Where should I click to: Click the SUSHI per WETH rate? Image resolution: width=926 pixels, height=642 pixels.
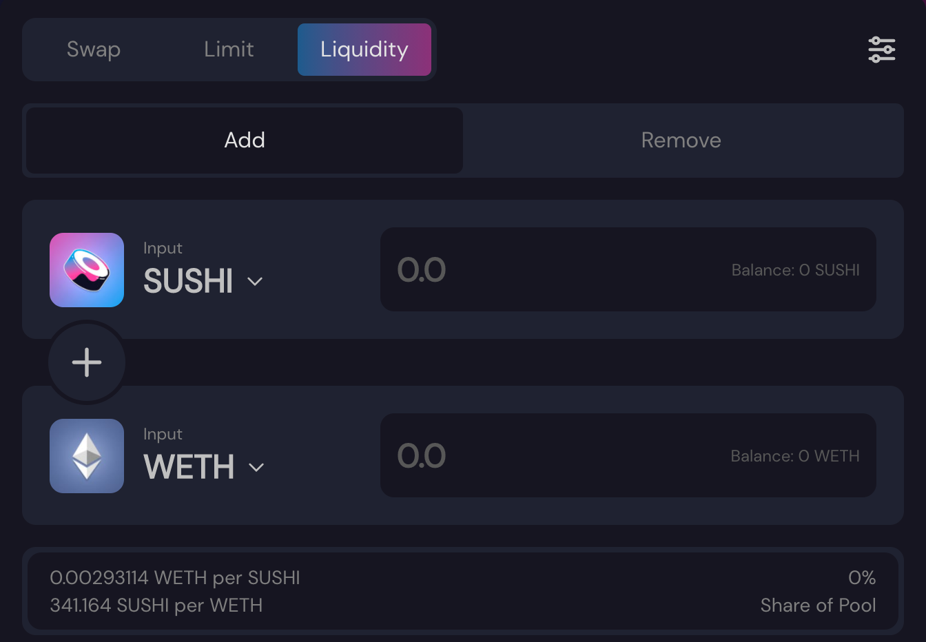point(156,605)
